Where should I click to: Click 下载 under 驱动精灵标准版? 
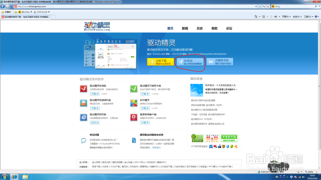click(x=95, y=94)
